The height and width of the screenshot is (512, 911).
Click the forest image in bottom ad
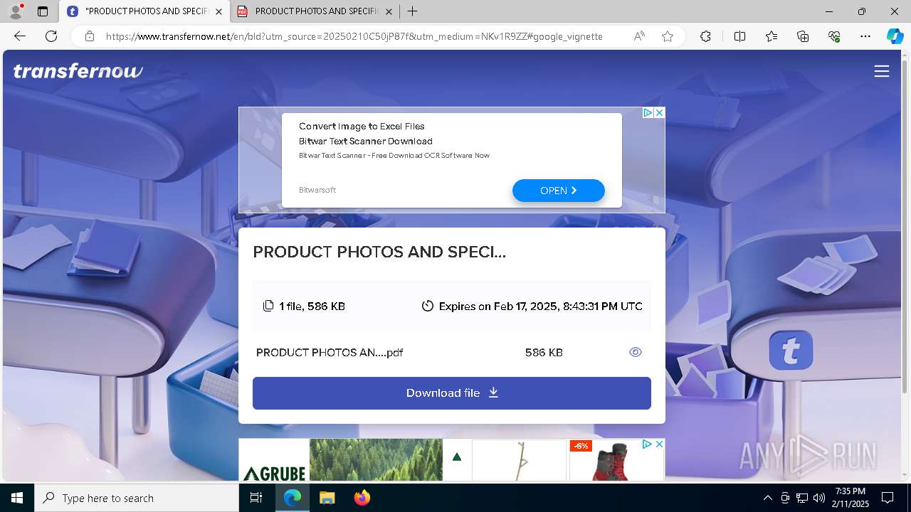point(376,459)
